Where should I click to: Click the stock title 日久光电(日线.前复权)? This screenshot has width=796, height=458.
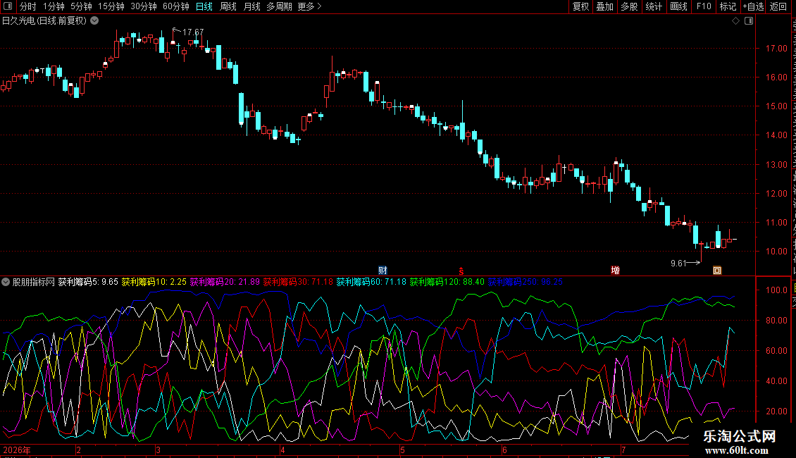[x=44, y=21]
